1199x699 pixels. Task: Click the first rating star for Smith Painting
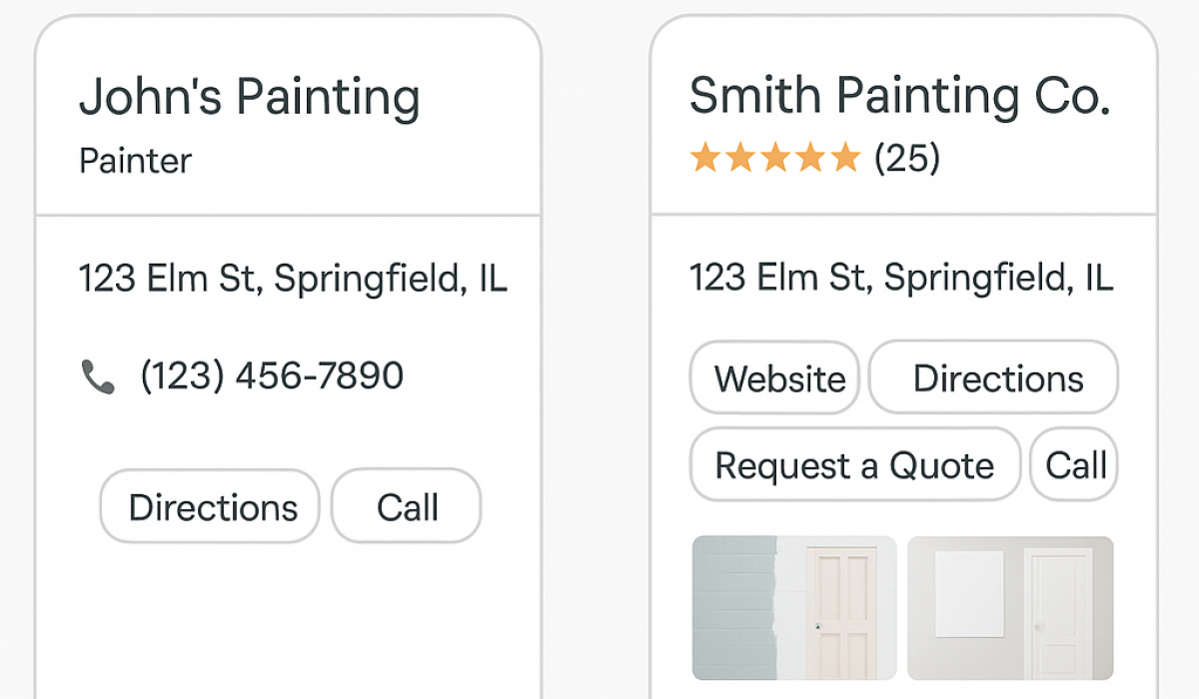click(x=705, y=158)
